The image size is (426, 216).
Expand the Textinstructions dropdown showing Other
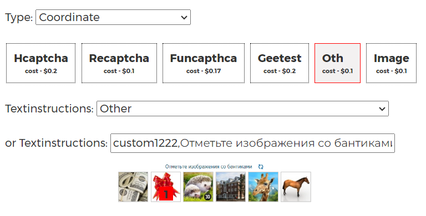coord(242,109)
